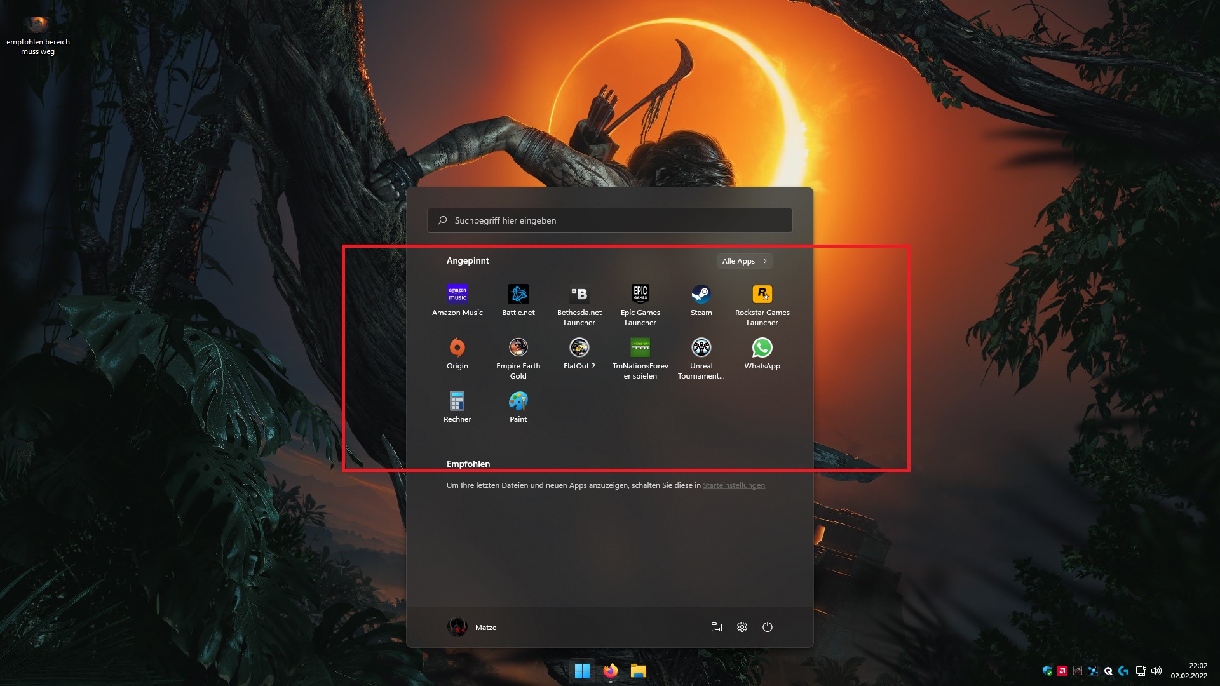Open WhatsApp pinned app
1220x686 pixels.
click(762, 353)
